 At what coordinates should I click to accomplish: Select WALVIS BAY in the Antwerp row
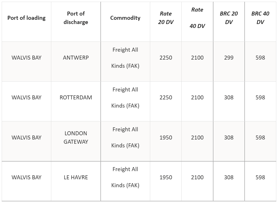coord(26,58)
